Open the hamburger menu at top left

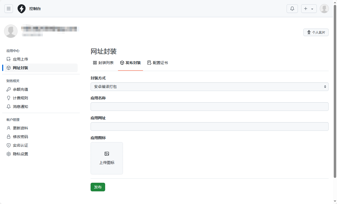pos(9,8)
